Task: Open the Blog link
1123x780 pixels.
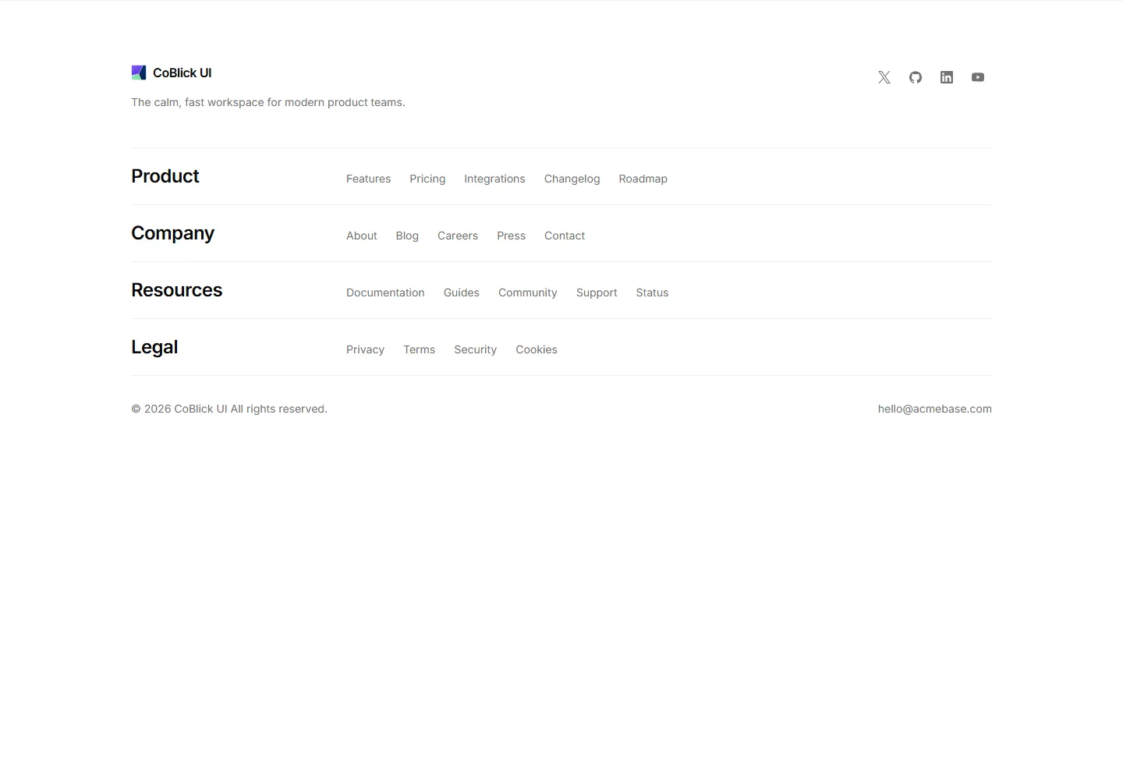Action: click(407, 236)
